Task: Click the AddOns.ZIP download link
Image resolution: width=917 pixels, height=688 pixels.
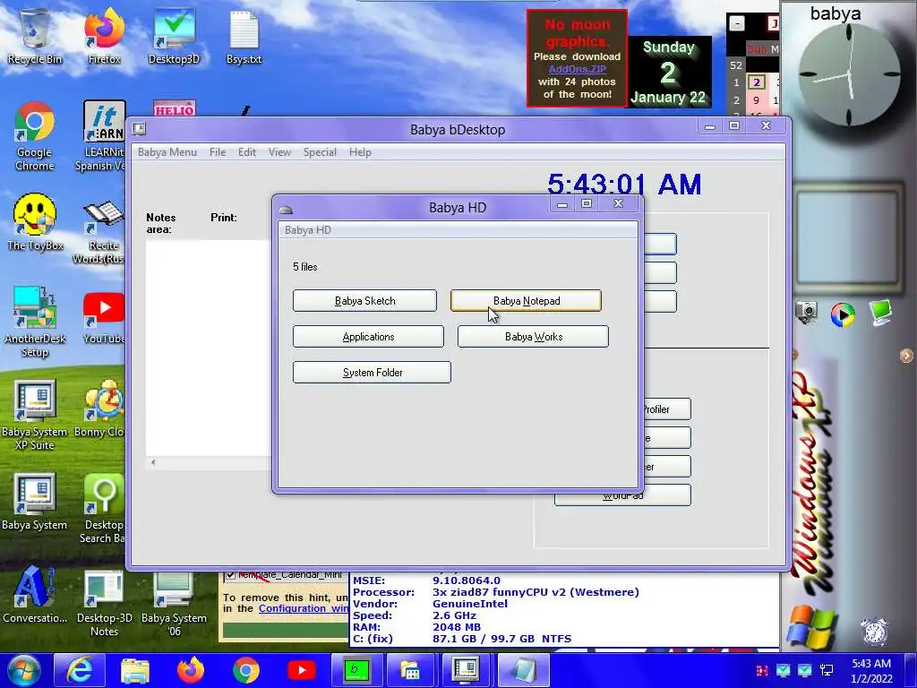Action: (578, 69)
